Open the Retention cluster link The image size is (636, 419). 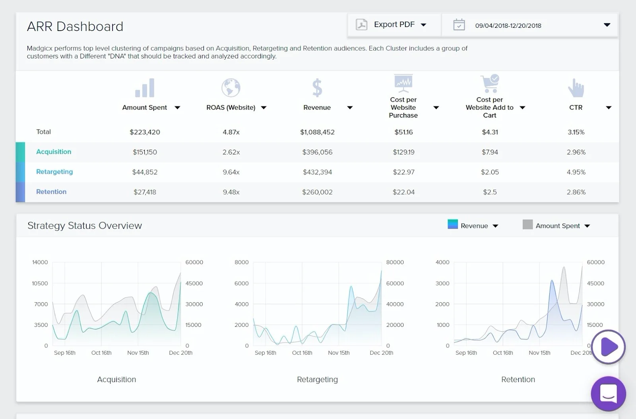click(x=51, y=191)
